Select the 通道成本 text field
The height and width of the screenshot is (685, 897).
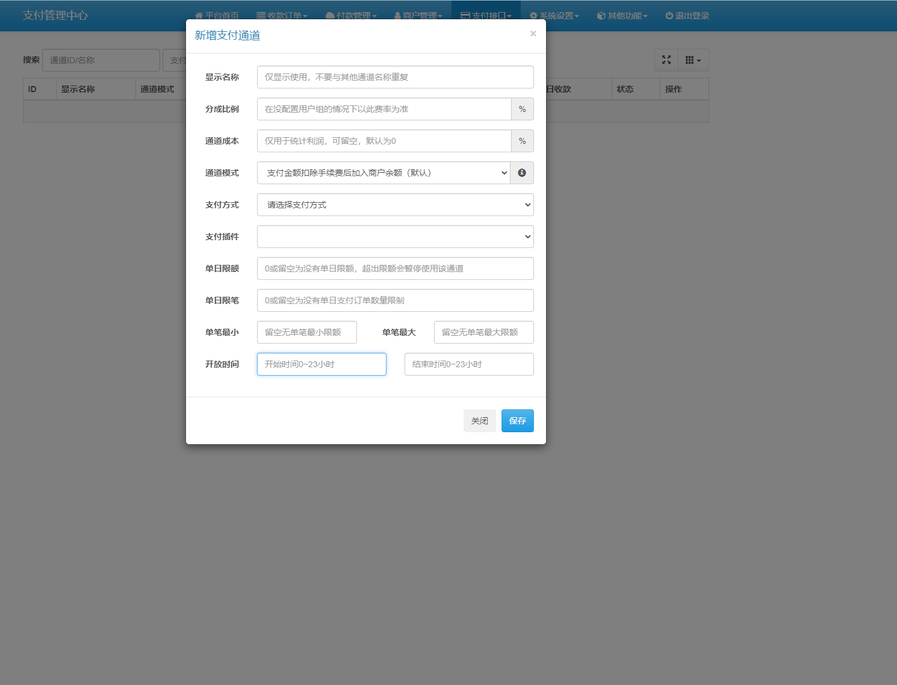pyautogui.click(x=384, y=141)
